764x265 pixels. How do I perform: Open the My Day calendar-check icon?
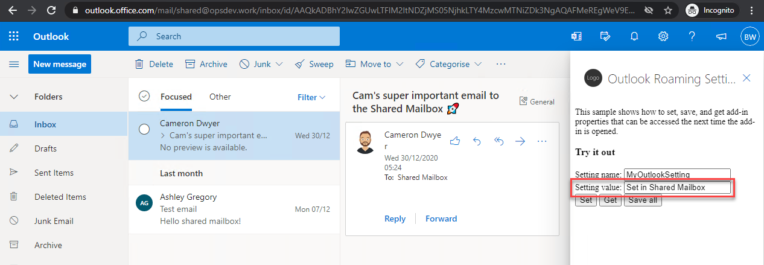pos(605,37)
